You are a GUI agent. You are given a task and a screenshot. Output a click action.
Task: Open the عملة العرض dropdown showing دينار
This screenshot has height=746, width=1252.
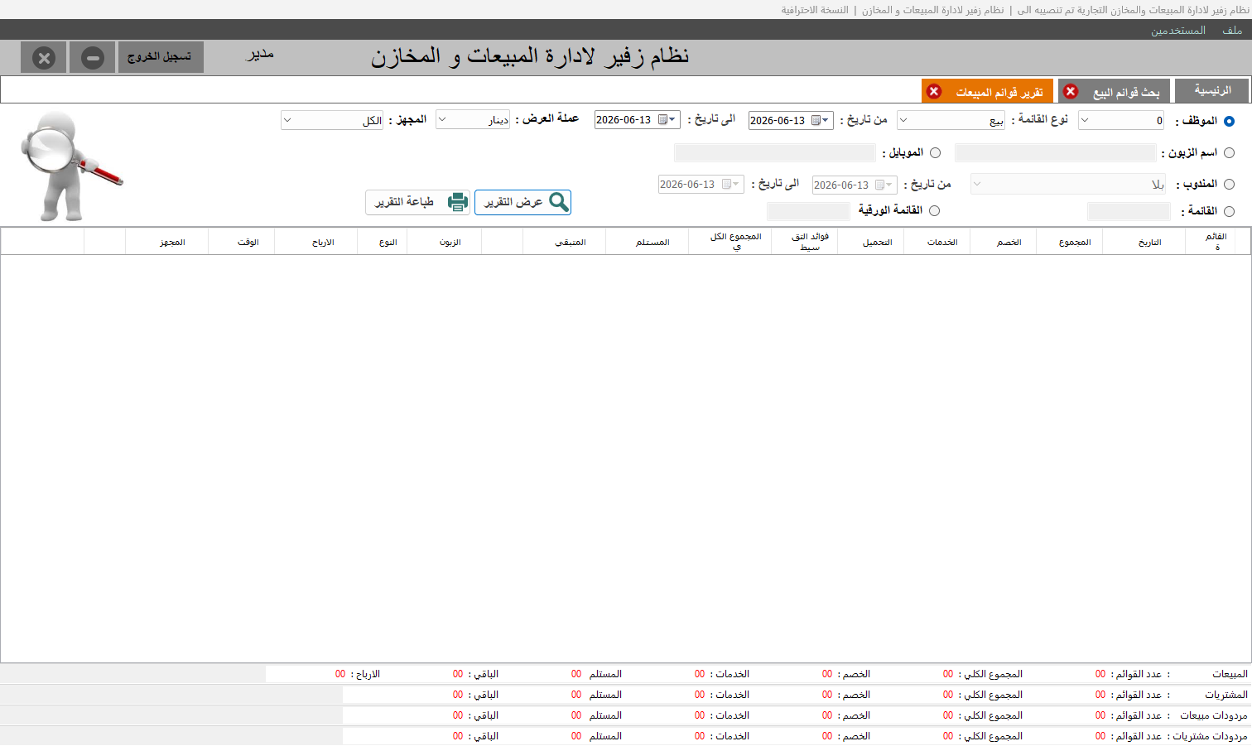pyautogui.click(x=473, y=120)
